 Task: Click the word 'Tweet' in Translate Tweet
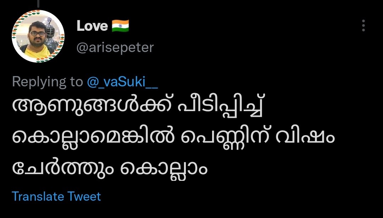[84, 196]
